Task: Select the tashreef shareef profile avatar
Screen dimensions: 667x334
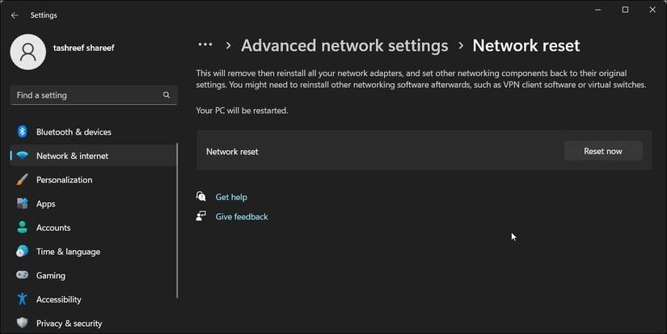Action: click(x=28, y=52)
